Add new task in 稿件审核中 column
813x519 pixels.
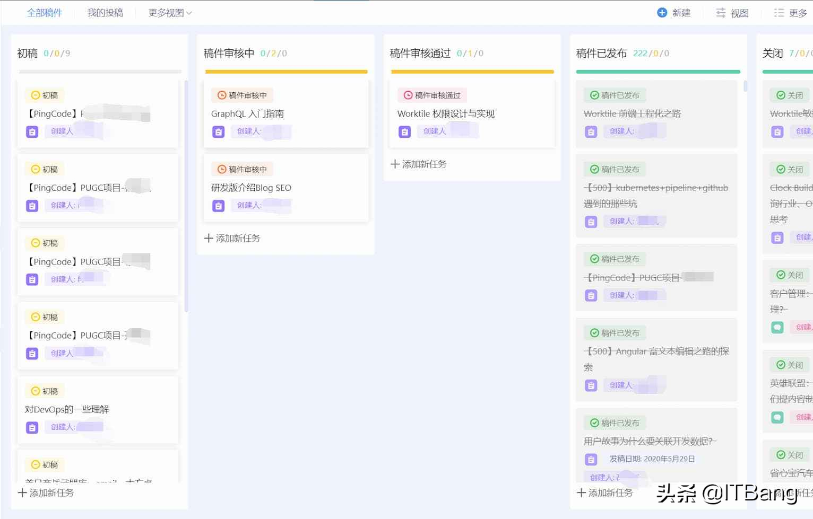click(232, 239)
